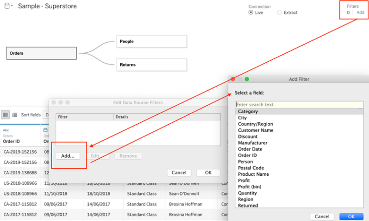Select City in the field list
369x221 pixels.
coord(299,118)
